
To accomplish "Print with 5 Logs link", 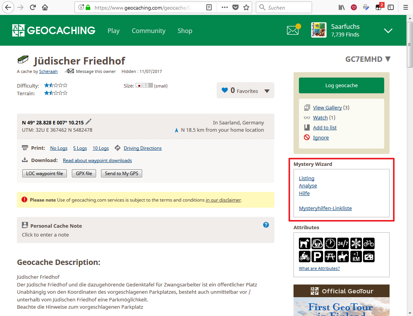I will [80, 148].
